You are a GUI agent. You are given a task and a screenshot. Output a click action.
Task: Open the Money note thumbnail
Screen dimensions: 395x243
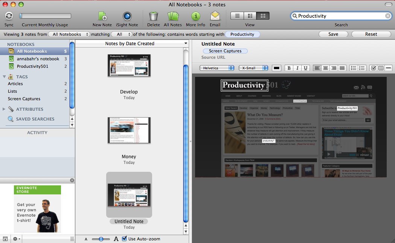(x=129, y=130)
